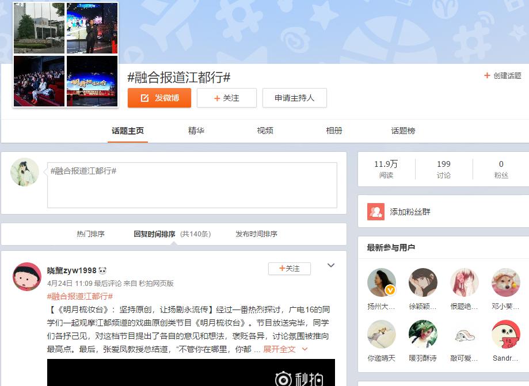Click the 添加粉丝群 fan group icon
The width and height of the screenshot is (529, 386).
point(376,212)
